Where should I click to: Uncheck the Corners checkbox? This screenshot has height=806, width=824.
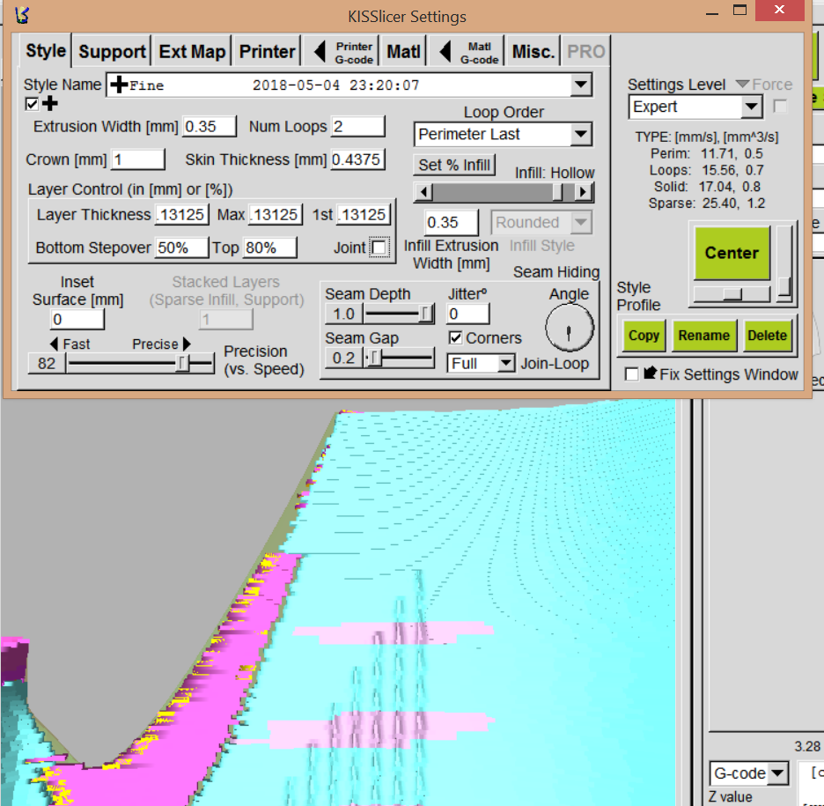456,337
